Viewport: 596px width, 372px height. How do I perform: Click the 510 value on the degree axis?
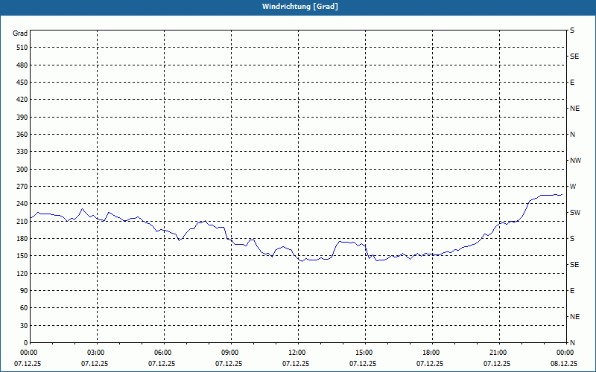pos(22,48)
